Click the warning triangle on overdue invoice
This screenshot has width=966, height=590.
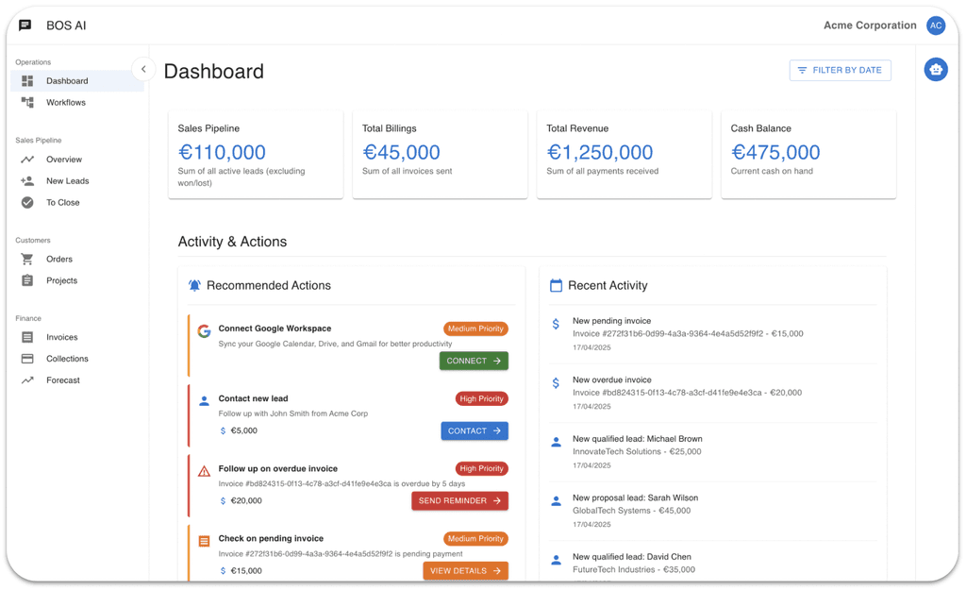[x=204, y=472]
